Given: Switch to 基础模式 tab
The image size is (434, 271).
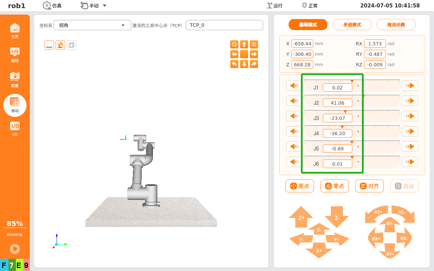Looking at the screenshot, I should (x=308, y=25).
